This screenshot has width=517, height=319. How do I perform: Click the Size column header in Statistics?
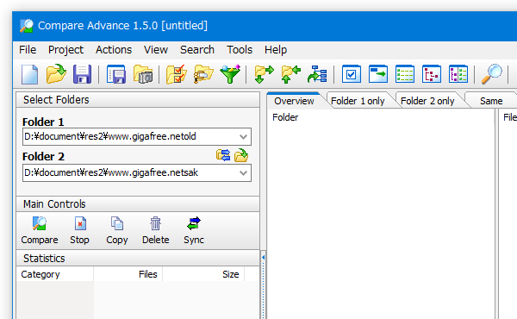pyautogui.click(x=203, y=274)
